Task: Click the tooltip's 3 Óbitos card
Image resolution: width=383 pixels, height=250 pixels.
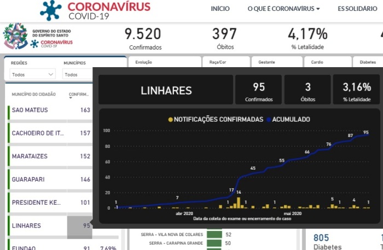Action: tap(307, 90)
